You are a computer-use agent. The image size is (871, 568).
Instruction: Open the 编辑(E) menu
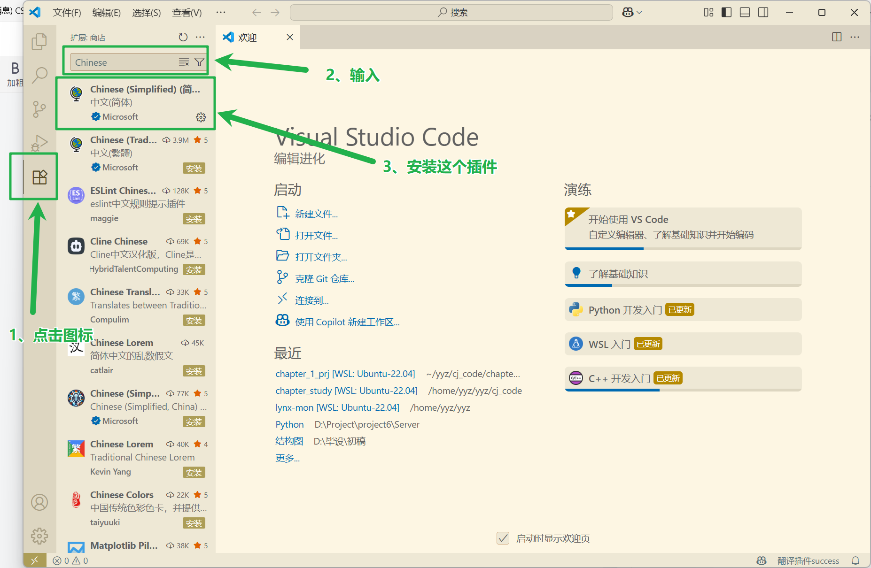click(106, 13)
